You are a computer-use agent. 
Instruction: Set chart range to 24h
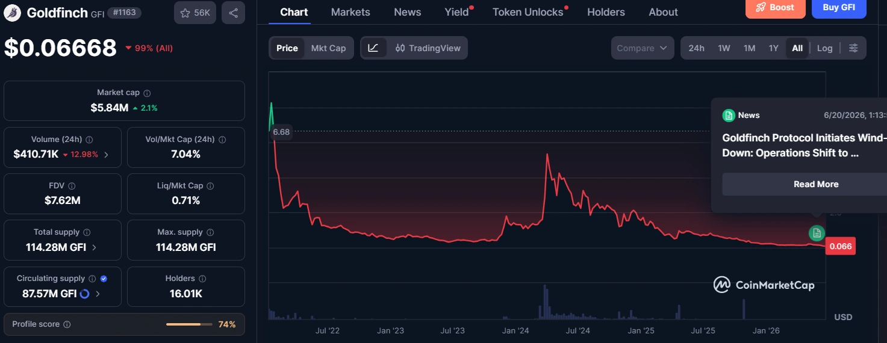pos(696,48)
